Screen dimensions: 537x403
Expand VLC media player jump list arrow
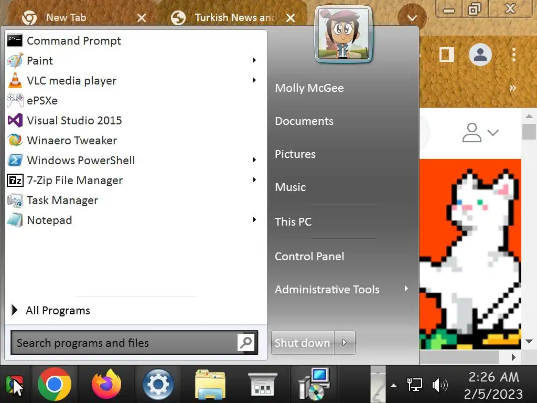pyautogui.click(x=254, y=80)
